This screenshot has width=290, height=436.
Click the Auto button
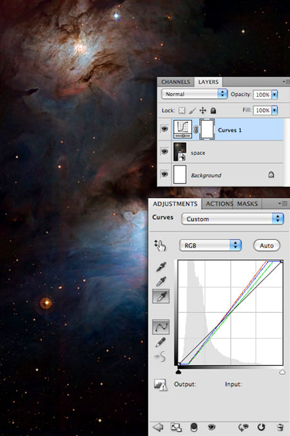tap(267, 246)
